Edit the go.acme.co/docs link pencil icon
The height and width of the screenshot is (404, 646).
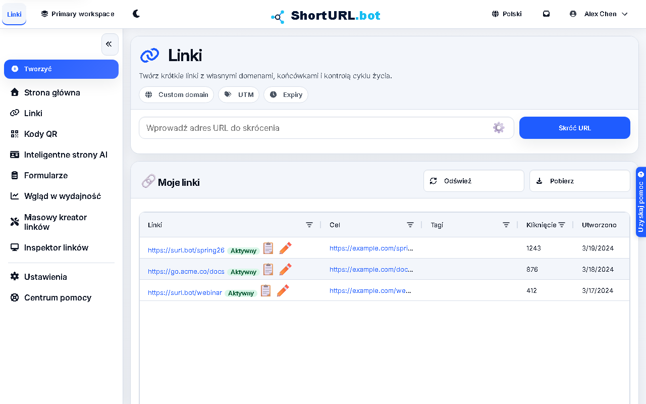pyautogui.click(x=285, y=269)
